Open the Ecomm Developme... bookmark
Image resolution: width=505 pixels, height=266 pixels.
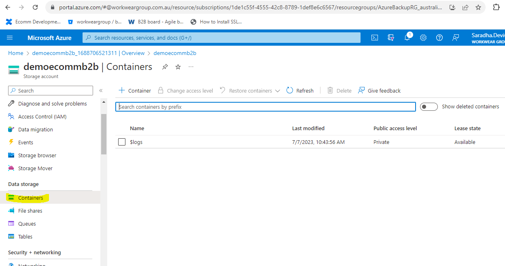pos(33,22)
